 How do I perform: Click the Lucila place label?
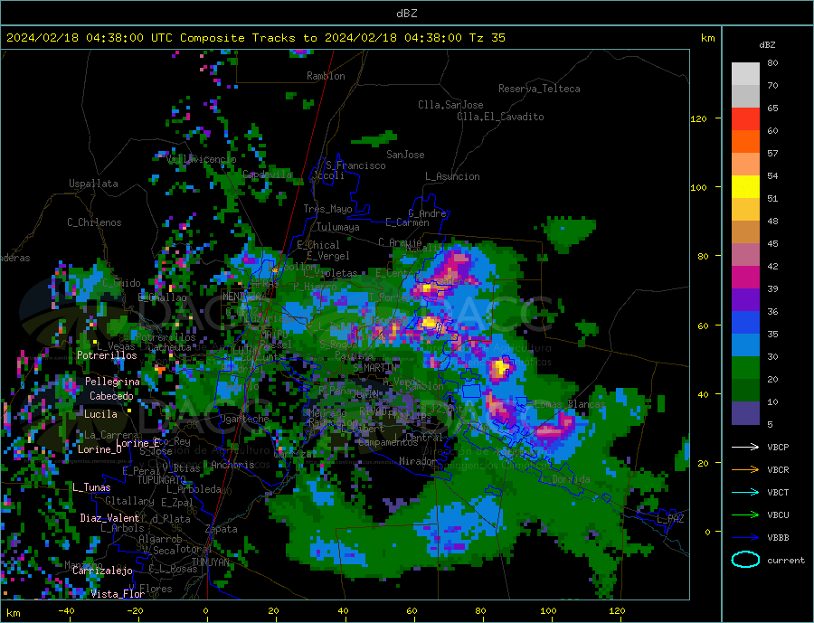pyautogui.click(x=100, y=414)
